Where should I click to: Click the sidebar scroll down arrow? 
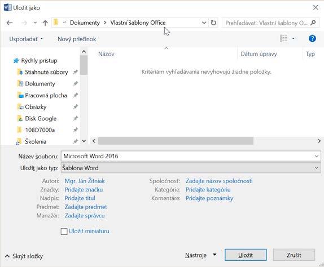click(x=84, y=141)
